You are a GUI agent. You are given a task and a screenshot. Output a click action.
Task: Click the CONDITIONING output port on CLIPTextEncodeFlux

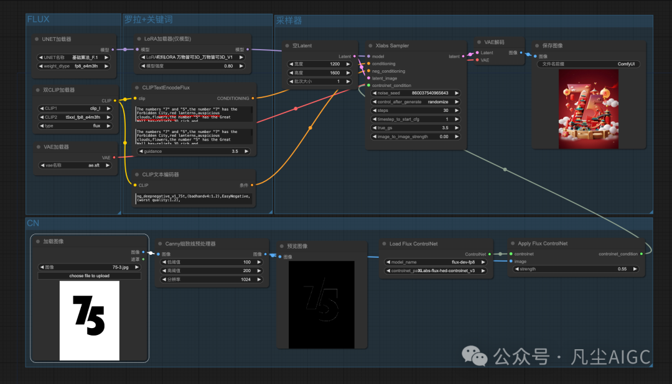click(253, 98)
